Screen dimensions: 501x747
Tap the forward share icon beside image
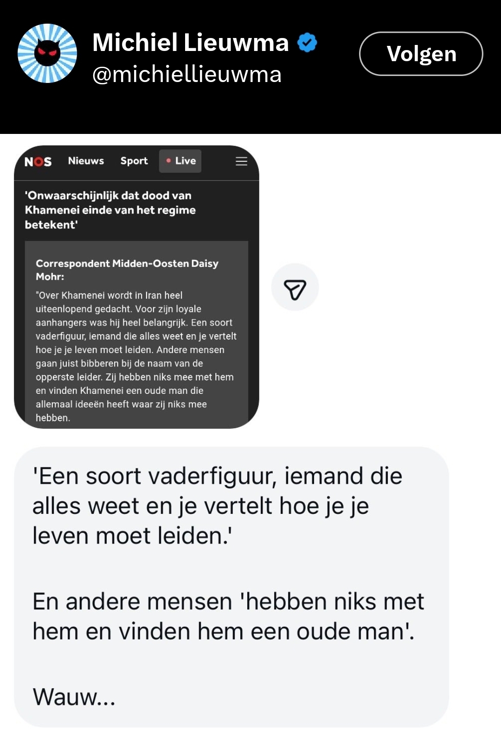tap(295, 287)
